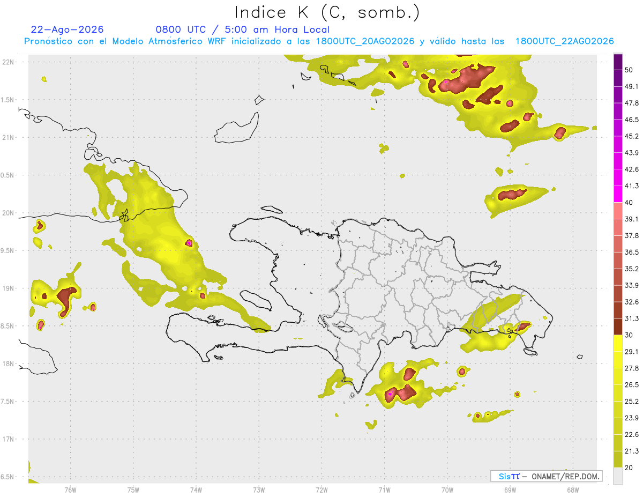Viewport: 643px width, 497px height.
Task: Click the legend value '22.6'
Action: point(632,435)
